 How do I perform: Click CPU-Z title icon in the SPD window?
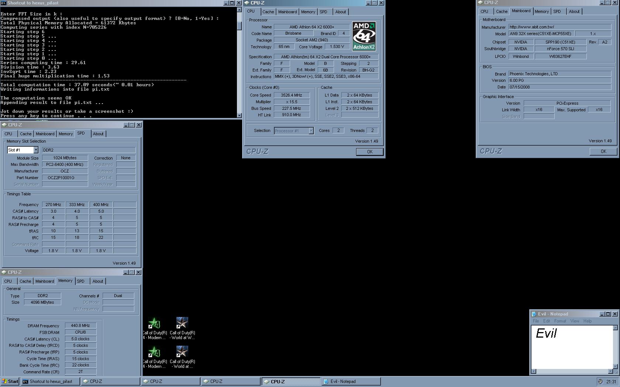tap(4, 125)
